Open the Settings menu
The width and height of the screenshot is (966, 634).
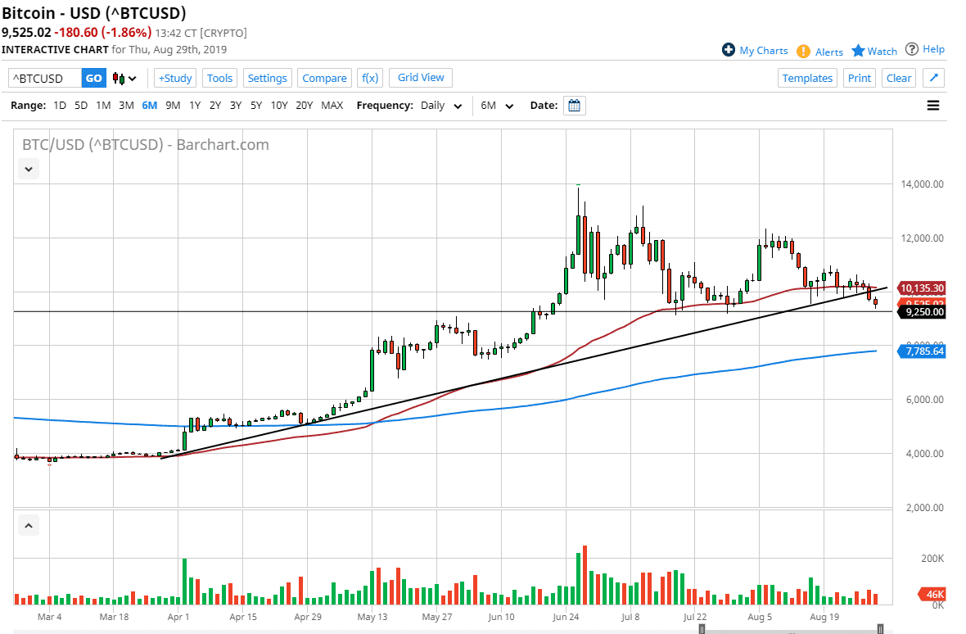pos(267,77)
